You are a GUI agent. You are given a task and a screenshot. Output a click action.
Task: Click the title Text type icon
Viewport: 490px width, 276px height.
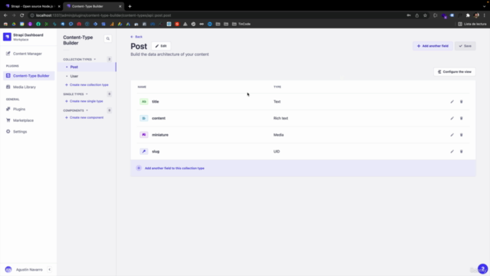coord(144,102)
